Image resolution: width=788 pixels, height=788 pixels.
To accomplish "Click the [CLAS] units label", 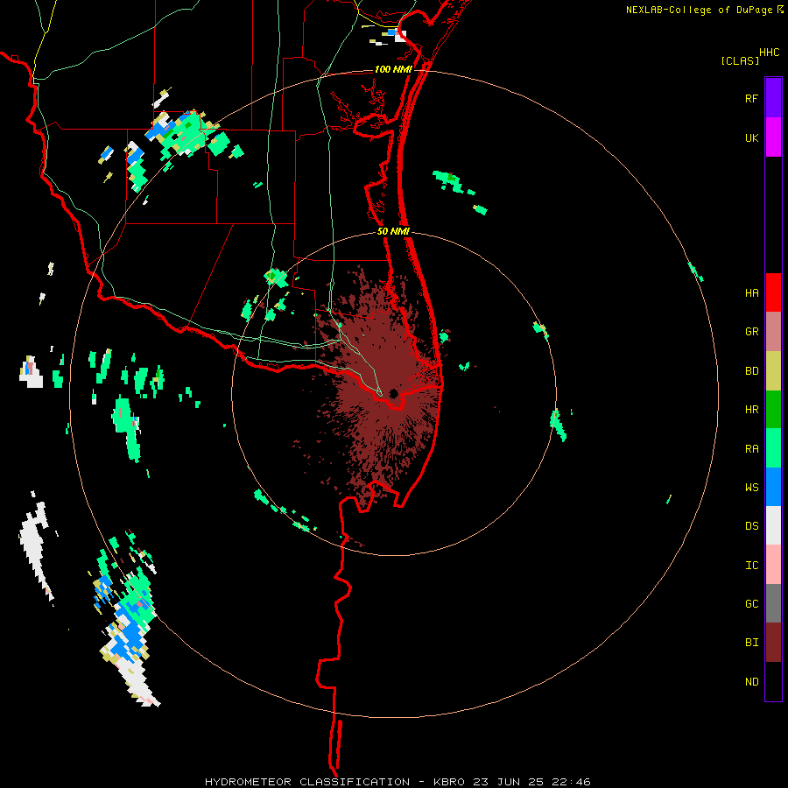I will pos(740,60).
